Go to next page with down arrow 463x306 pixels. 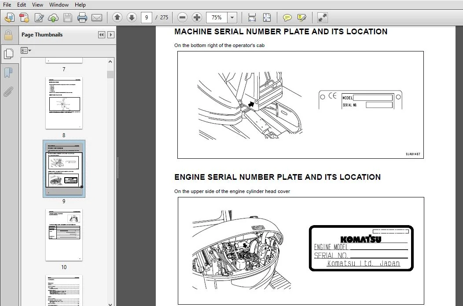132,18
